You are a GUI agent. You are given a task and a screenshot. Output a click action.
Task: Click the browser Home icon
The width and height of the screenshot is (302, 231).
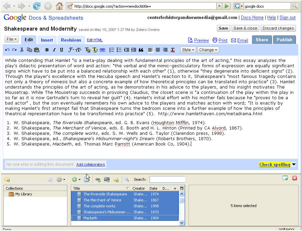click(x=59, y=6)
